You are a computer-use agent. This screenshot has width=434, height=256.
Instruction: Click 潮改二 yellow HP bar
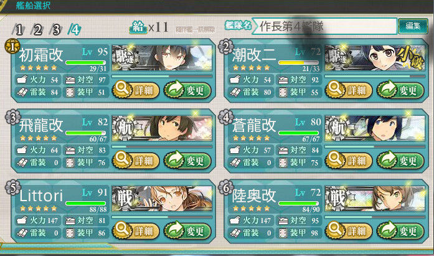(x=298, y=63)
